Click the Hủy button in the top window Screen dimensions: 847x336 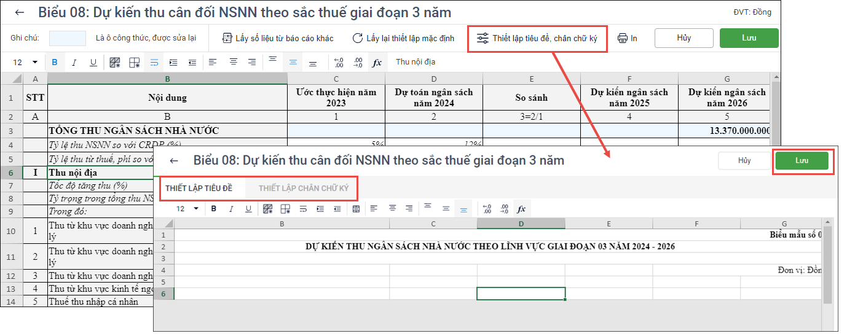(x=684, y=38)
